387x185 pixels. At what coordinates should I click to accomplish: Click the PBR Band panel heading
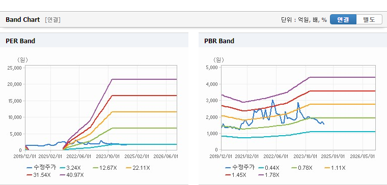coord(219,41)
